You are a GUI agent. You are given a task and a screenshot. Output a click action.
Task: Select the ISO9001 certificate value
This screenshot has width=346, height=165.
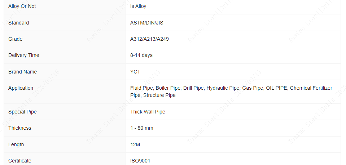click(x=140, y=161)
